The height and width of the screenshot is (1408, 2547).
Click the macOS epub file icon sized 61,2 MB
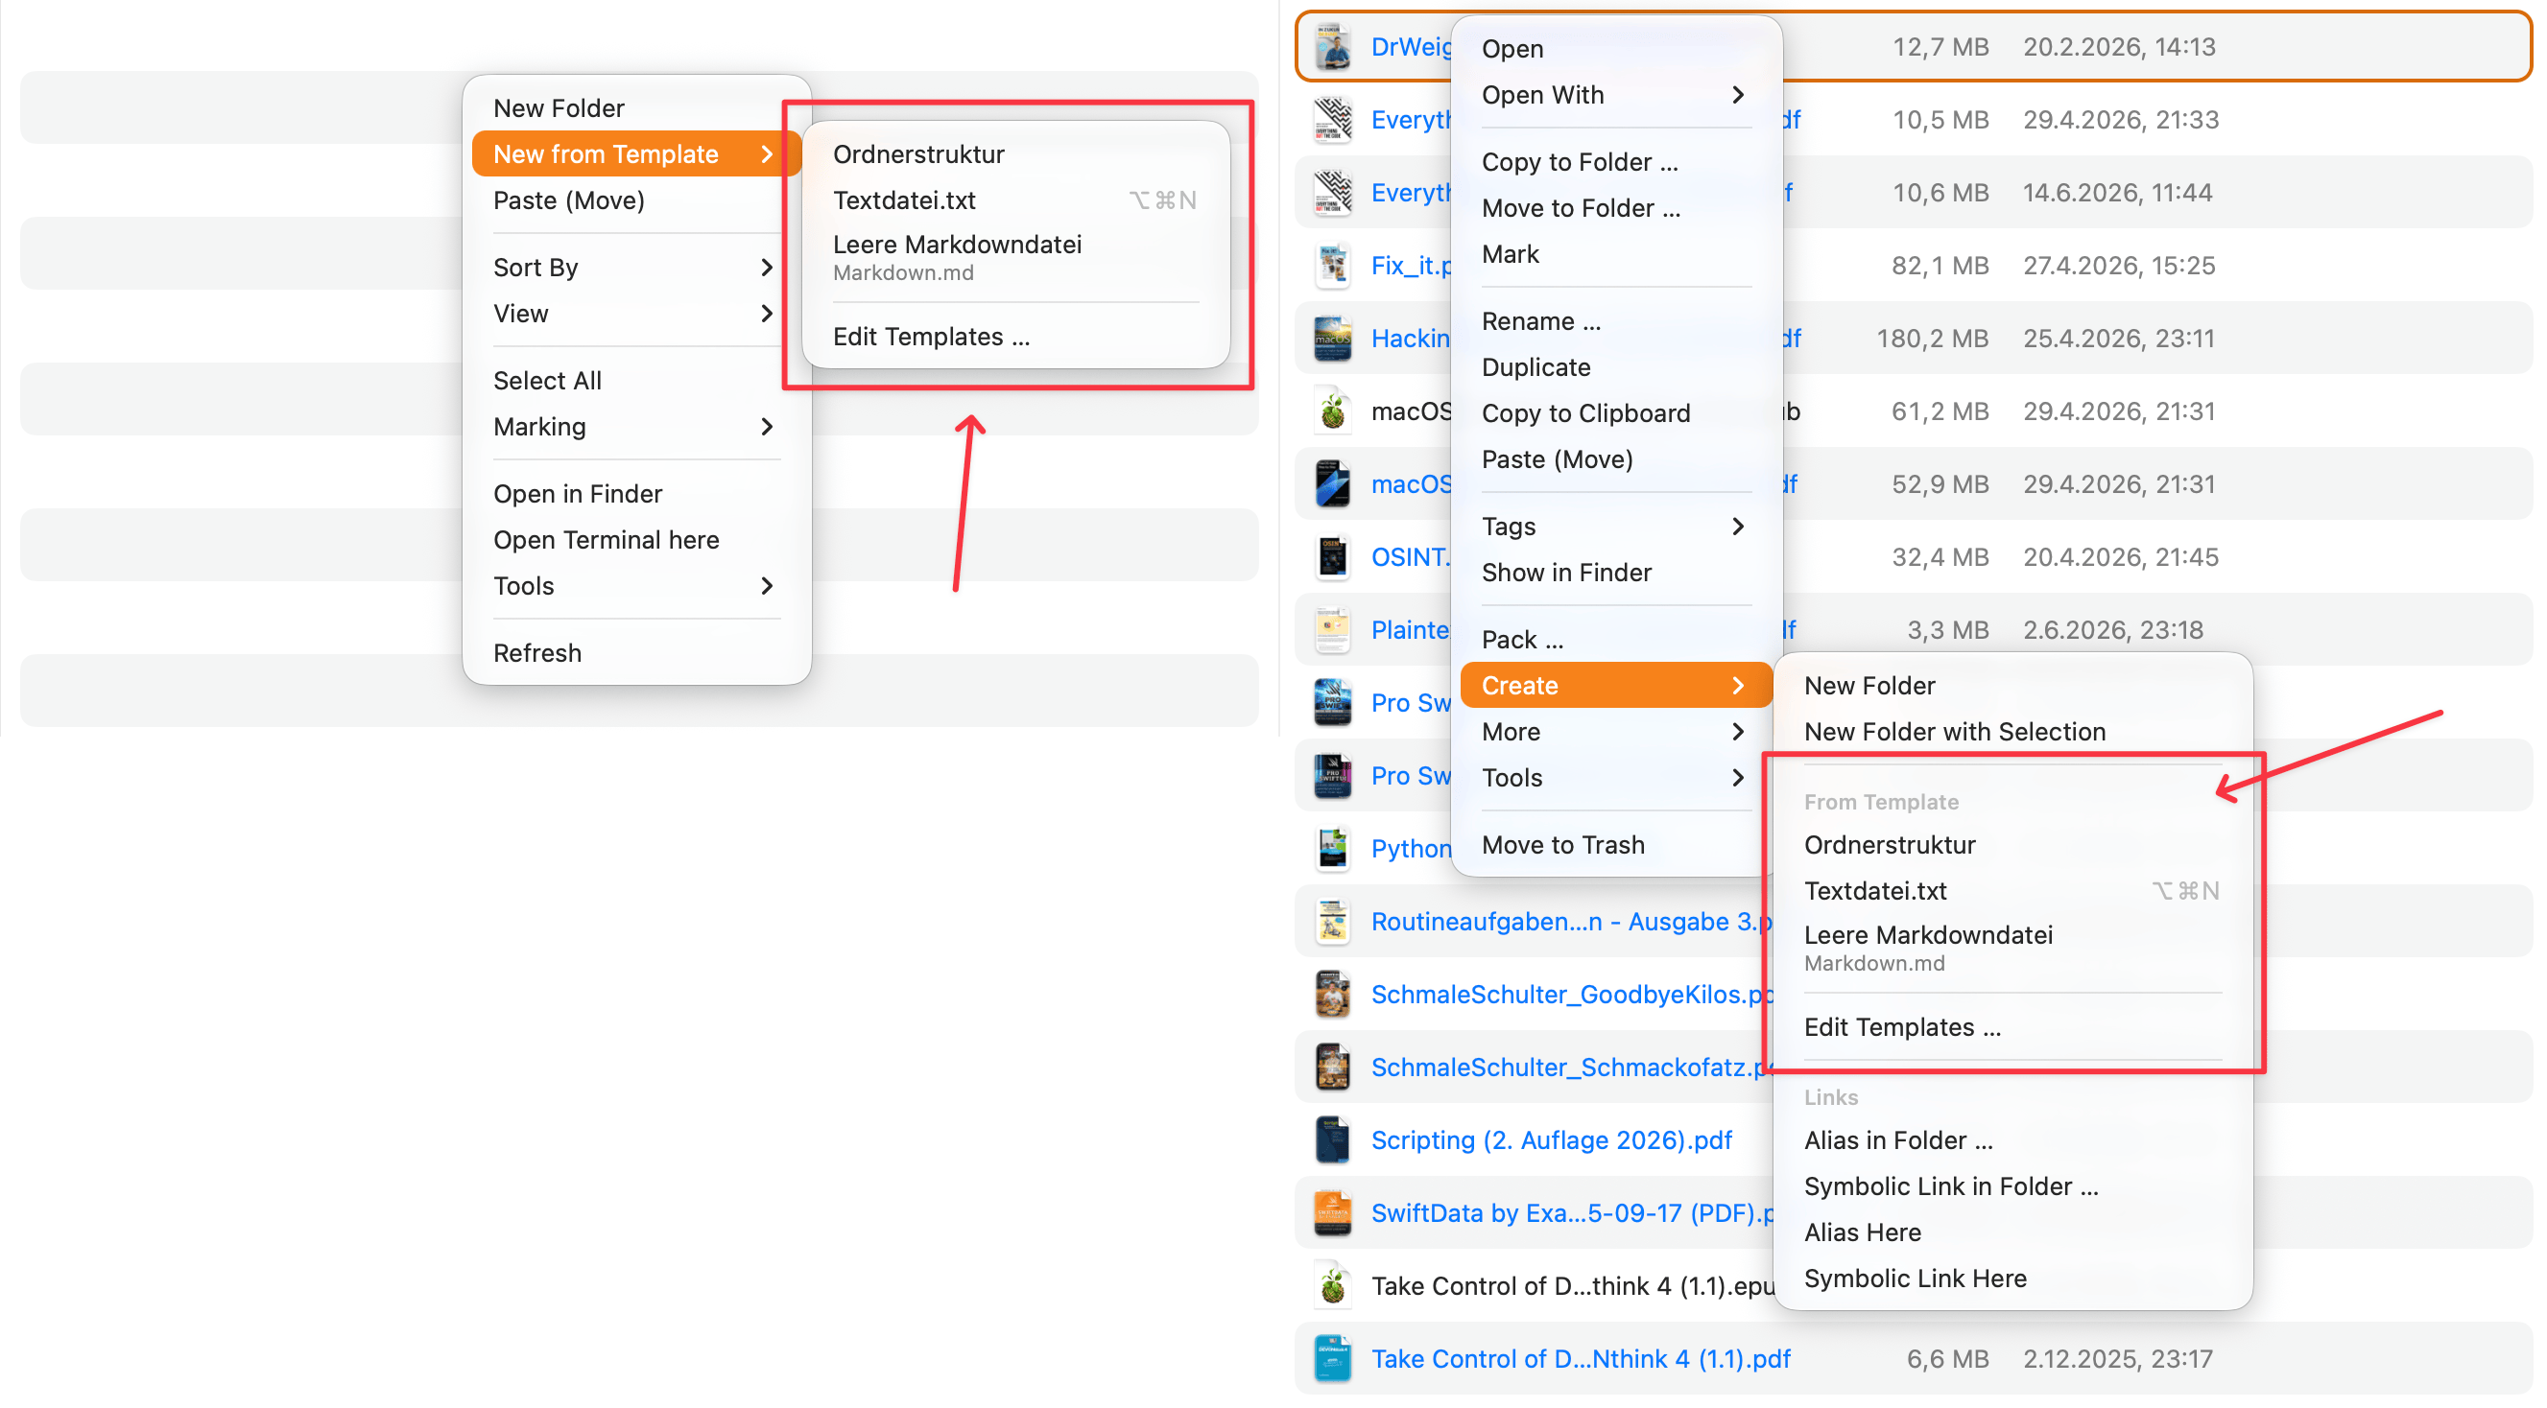click(x=1333, y=411)
